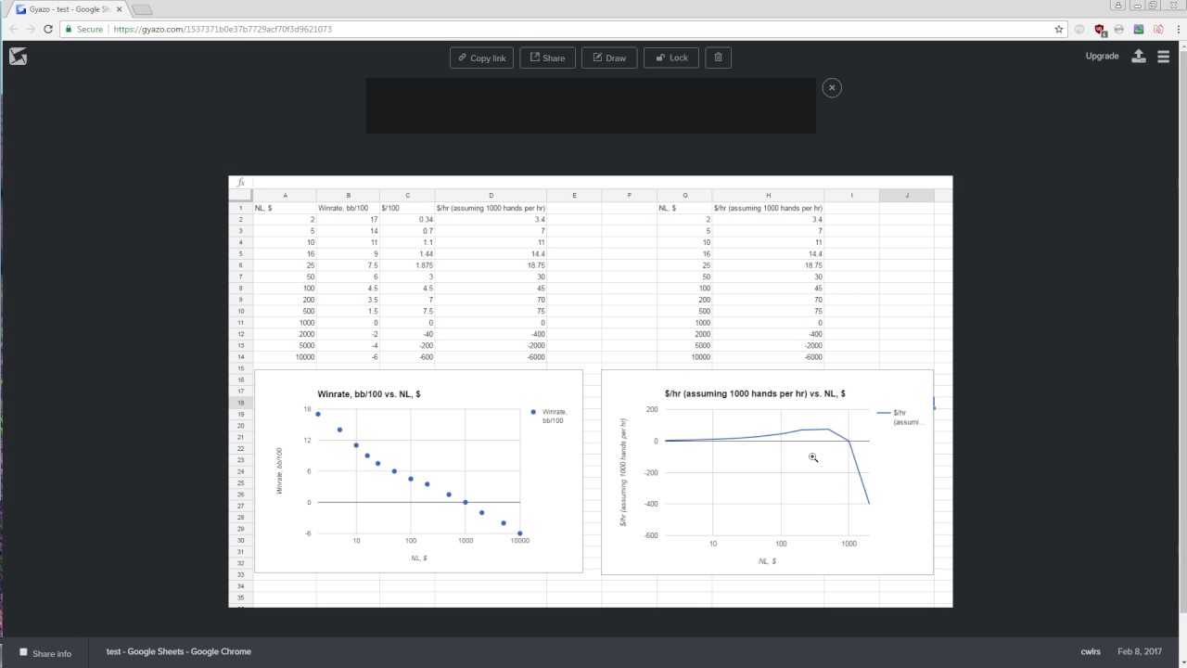Viewport: 1187px width, 668px height.
Task: Click the Feb 8, 2017 date
Action: 1139,651
